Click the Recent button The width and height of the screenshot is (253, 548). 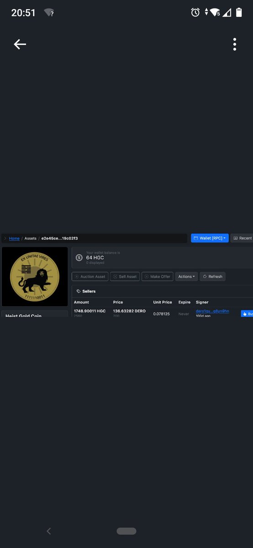pyautogui.click(x=242, y=238)
